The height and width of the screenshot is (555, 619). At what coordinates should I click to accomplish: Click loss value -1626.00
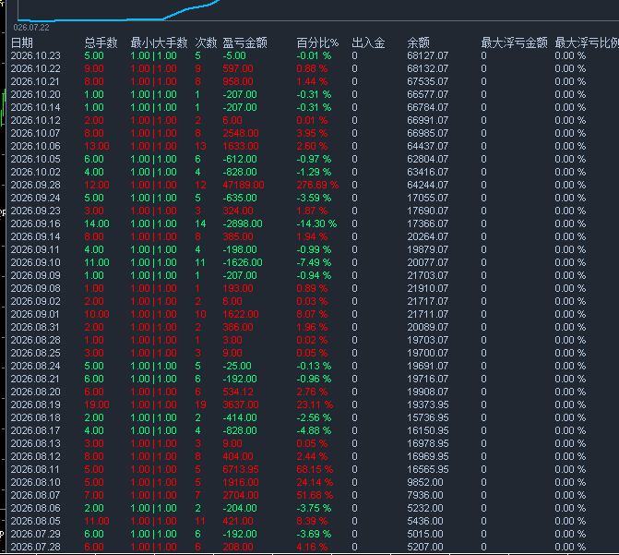coord(243,262)
